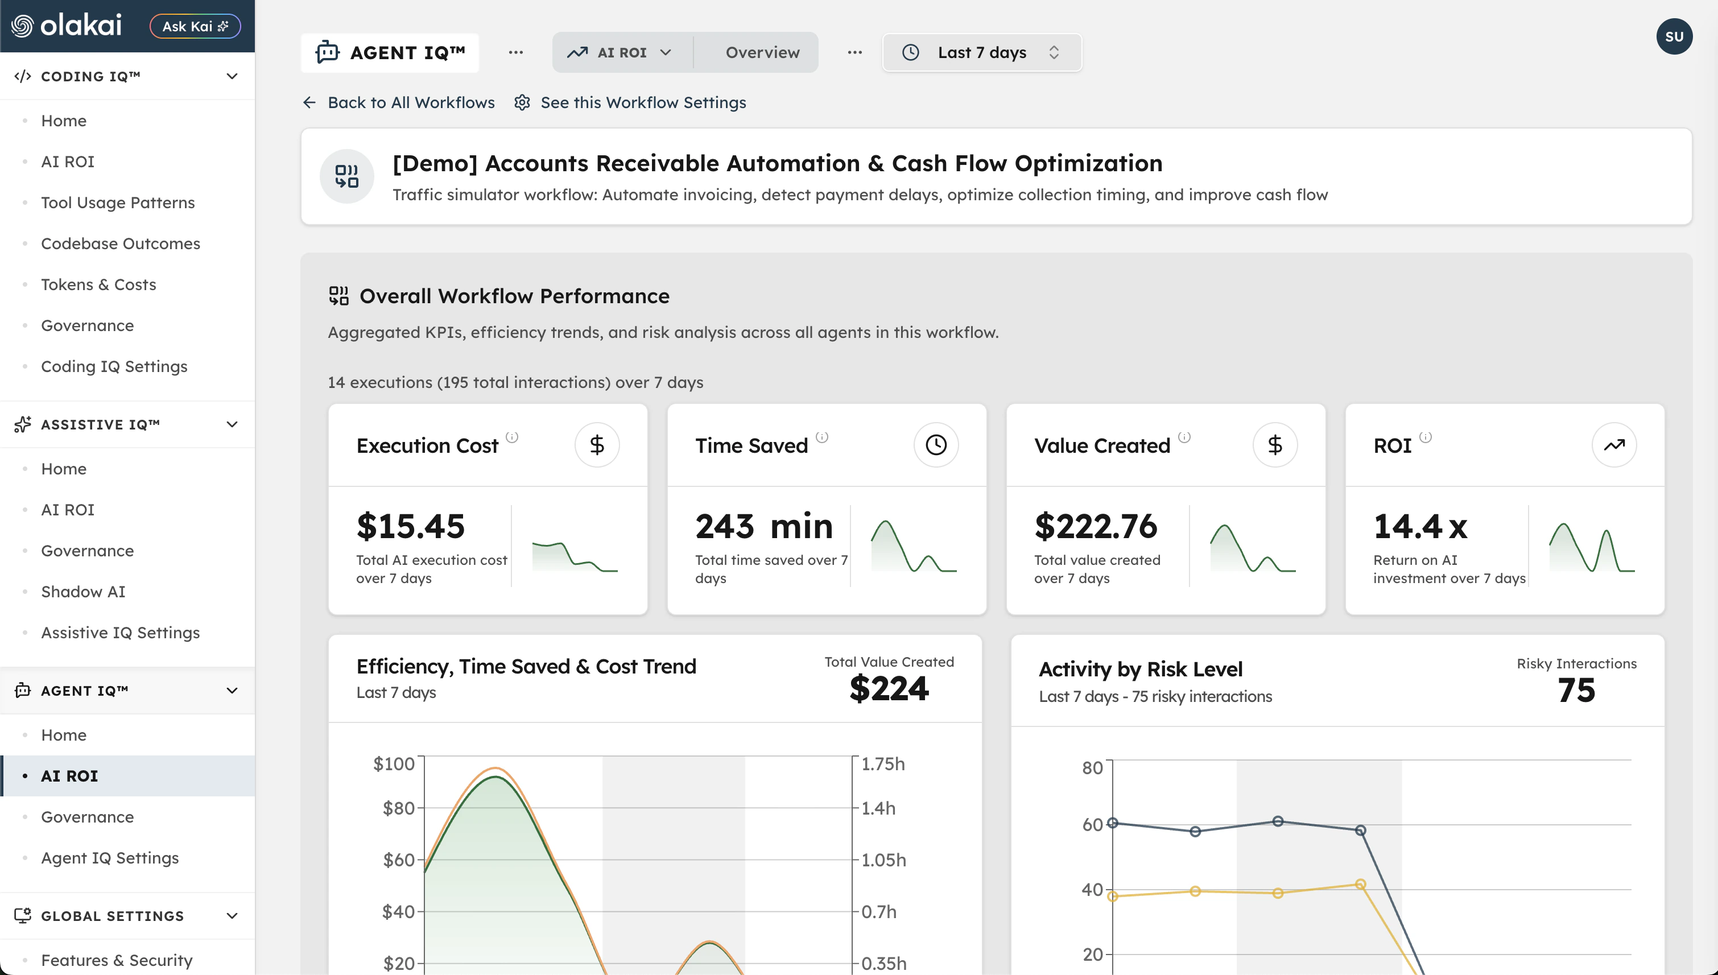The width and height of the screenshot is (1718, 975).
Task: Collapse the Agent IQ sidebar section
Action: tap(232, 691)
